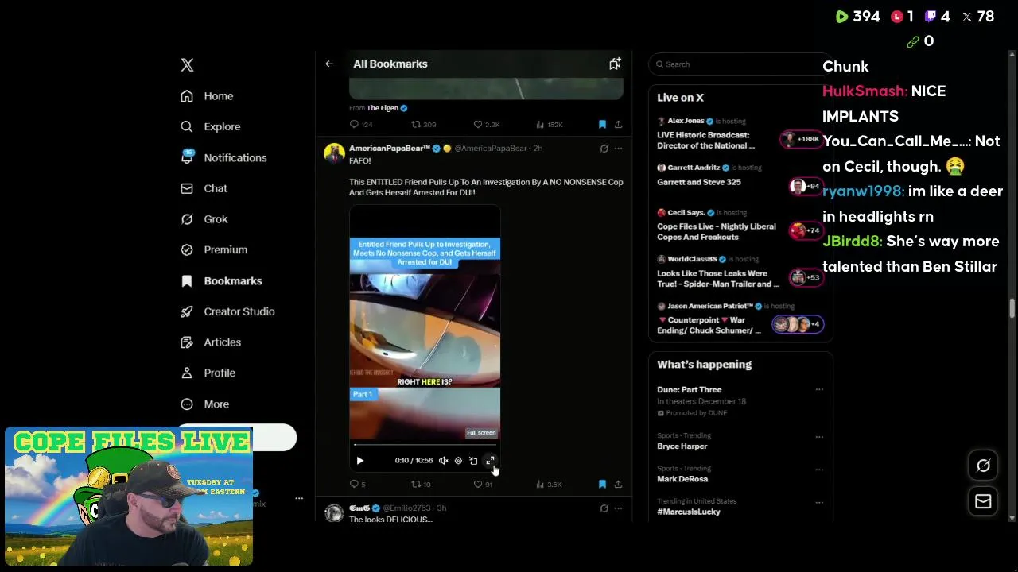Play the AmericanPapaBear video
Viewport: 1018px width, 572px height.
(359, 461)
